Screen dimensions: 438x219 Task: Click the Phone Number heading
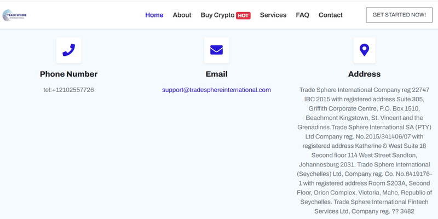[x=69, y=74]
